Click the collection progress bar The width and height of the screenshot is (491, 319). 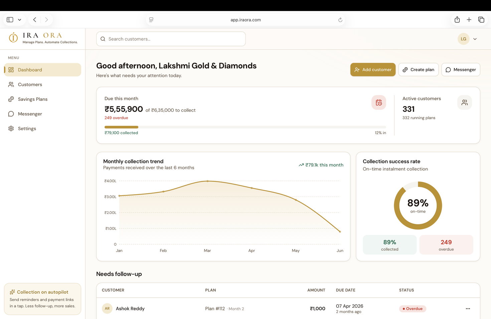(x=245, y=127)
